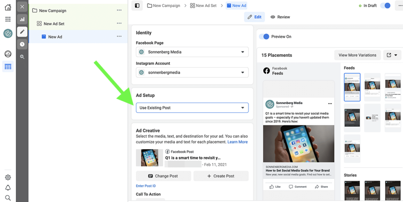Click the Enter Post ID link
Image resolution: width=403 pixels, height=202 pixels.
pyautogui.click(x=146, y=186)
